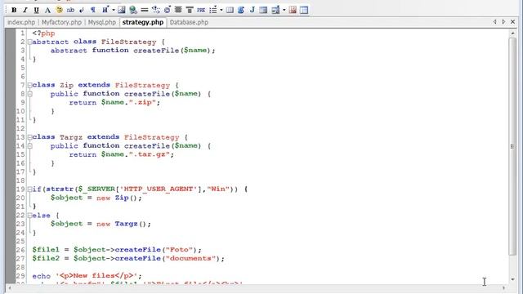Click the text 'FileStrategy' on line 2
Viewport: 523px width, 294px height.
point(129,42)
